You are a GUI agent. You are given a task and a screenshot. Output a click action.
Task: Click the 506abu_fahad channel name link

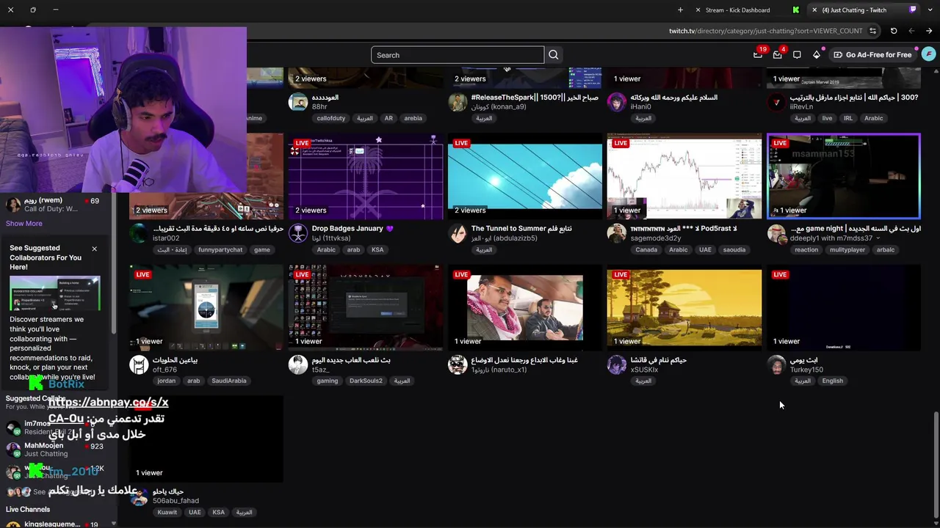pos(176,501)
